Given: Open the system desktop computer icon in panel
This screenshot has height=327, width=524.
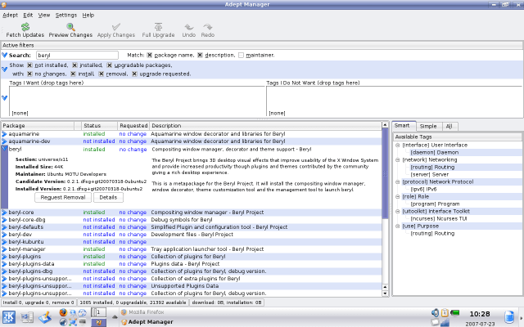Looking at the screenshot, I should (27, 317).
